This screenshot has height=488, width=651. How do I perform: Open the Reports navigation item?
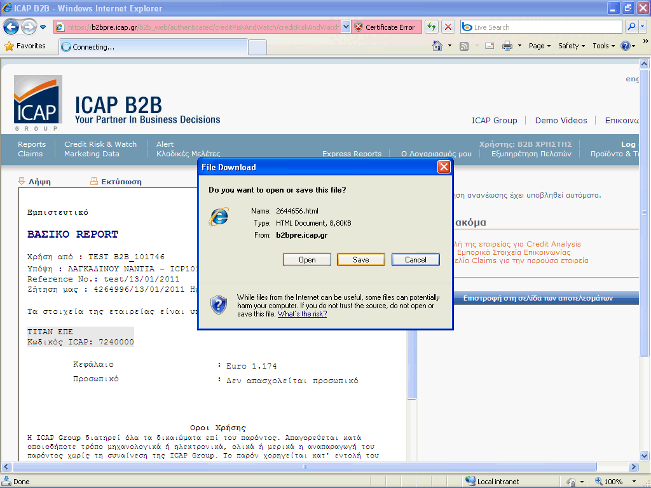pyautogui.click(x=32, y=144)
